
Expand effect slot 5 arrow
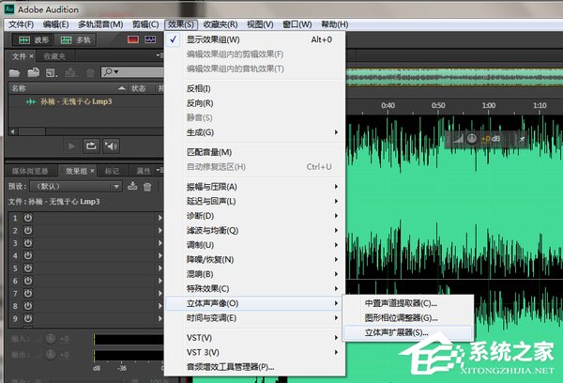(x=160, y=268)
